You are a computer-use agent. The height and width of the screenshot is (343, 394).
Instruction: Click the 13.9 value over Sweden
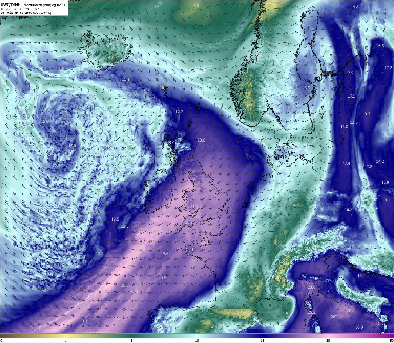(306, 88)
